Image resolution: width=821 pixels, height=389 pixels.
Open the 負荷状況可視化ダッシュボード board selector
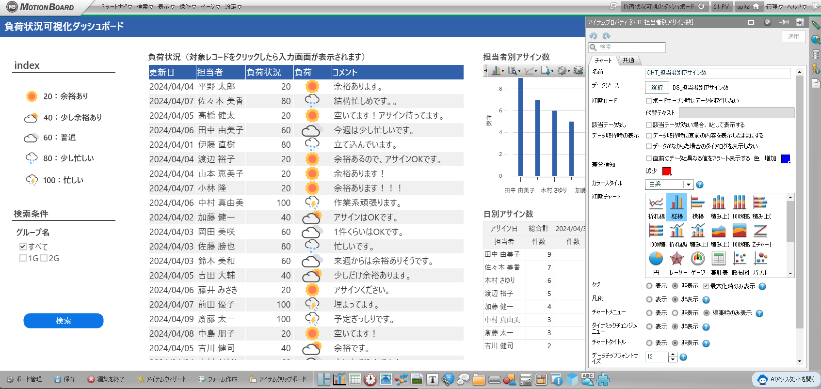click(x=664, y=6)
